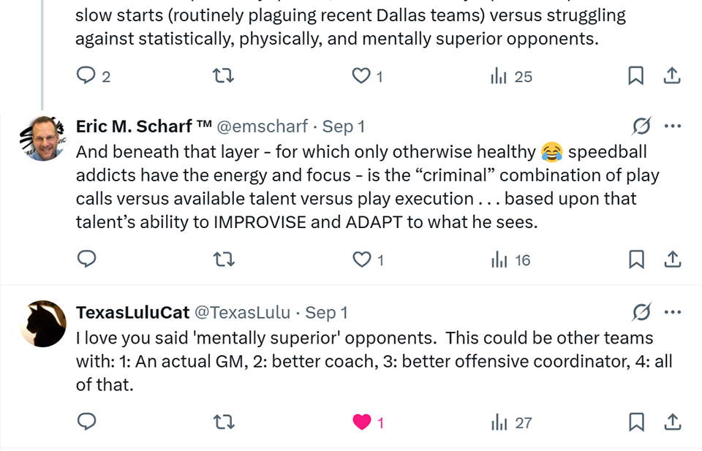
Task: Open TexasLuluCat's black cat avatar
Action: [43, 323]
